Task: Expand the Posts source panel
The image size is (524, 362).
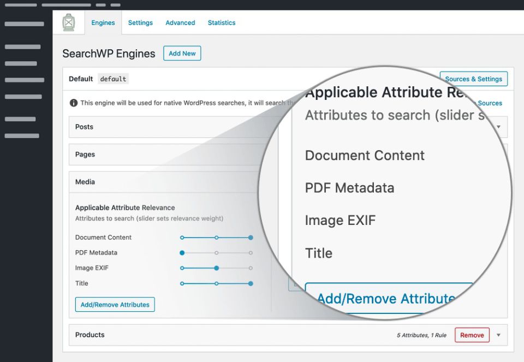Action: click(x=85, y=127)
